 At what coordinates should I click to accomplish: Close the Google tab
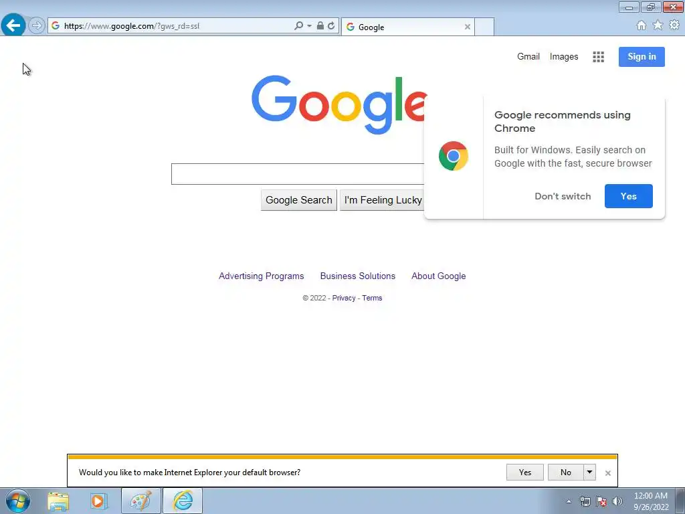(468, 27)
